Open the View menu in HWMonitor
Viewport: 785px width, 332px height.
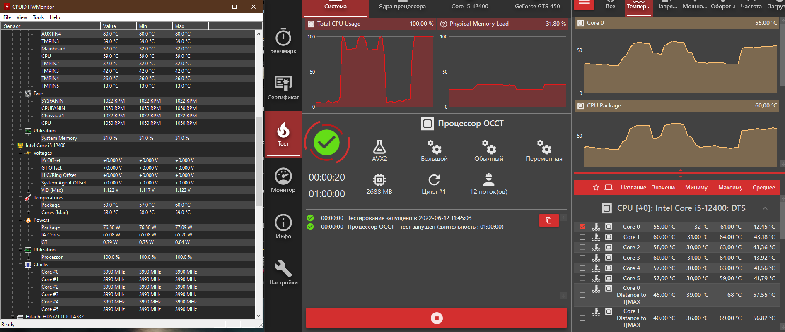(x=22, y=17)
